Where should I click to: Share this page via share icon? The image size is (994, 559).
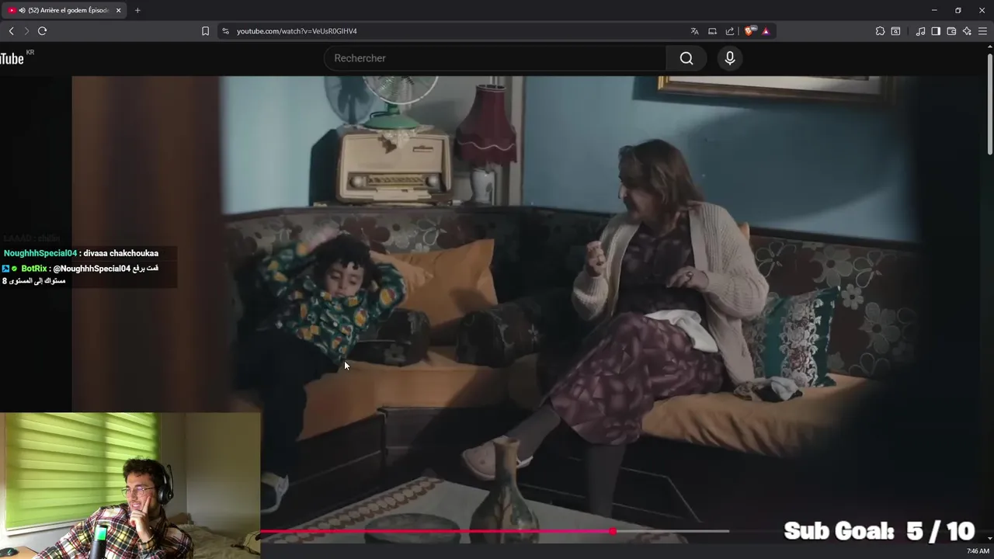point(730,31)
